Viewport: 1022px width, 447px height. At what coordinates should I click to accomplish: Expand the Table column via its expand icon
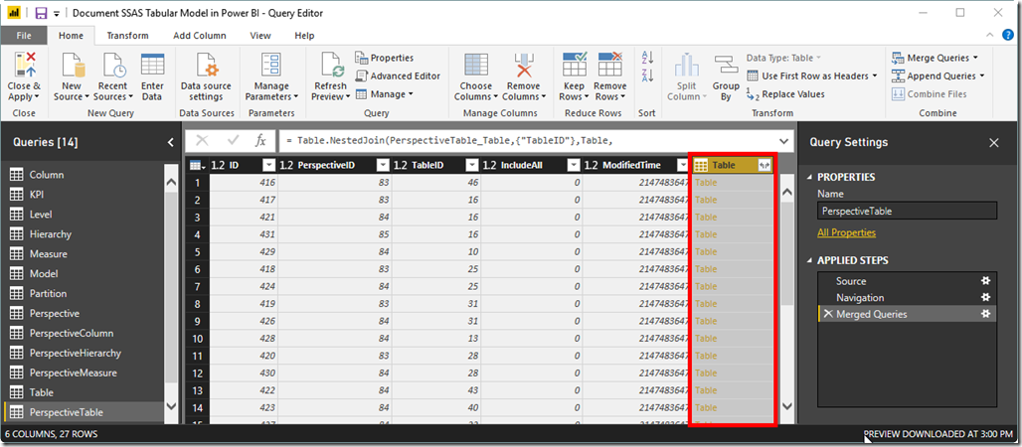coord(765,166)
